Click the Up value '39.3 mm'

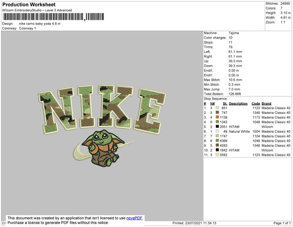point(235,61)
